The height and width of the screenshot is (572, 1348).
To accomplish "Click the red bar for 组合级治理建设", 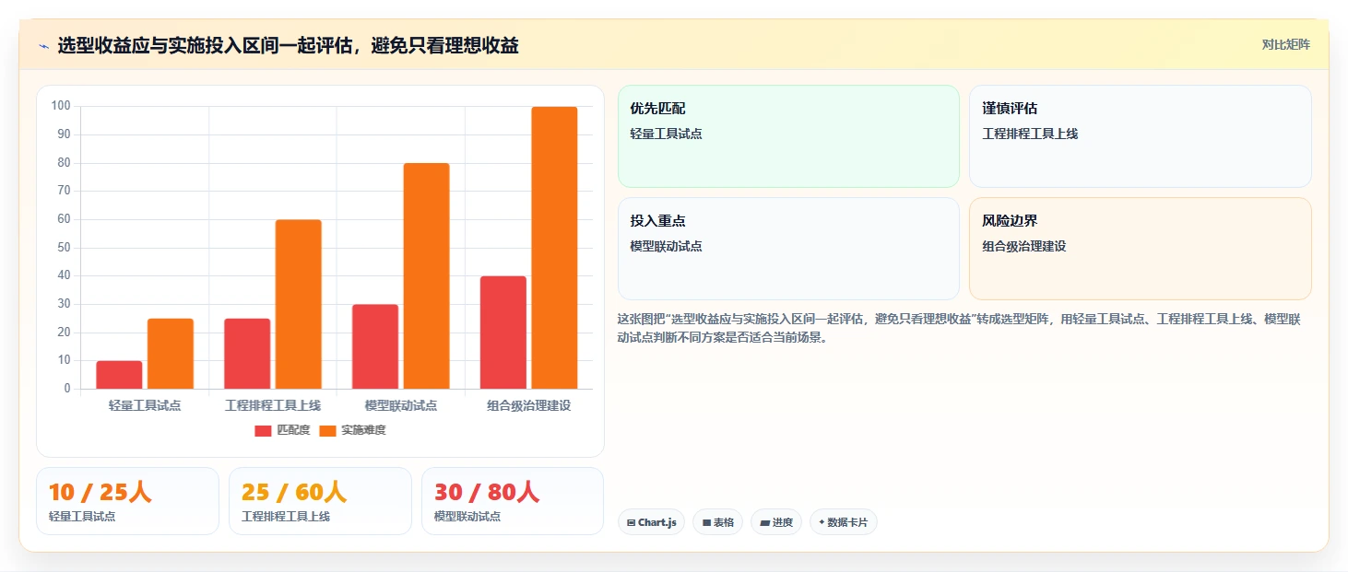I will (503, 333).
